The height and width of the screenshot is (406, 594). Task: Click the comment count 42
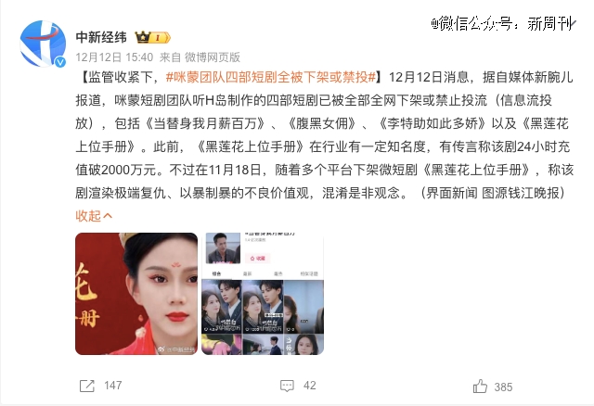[x=309, y=386]
